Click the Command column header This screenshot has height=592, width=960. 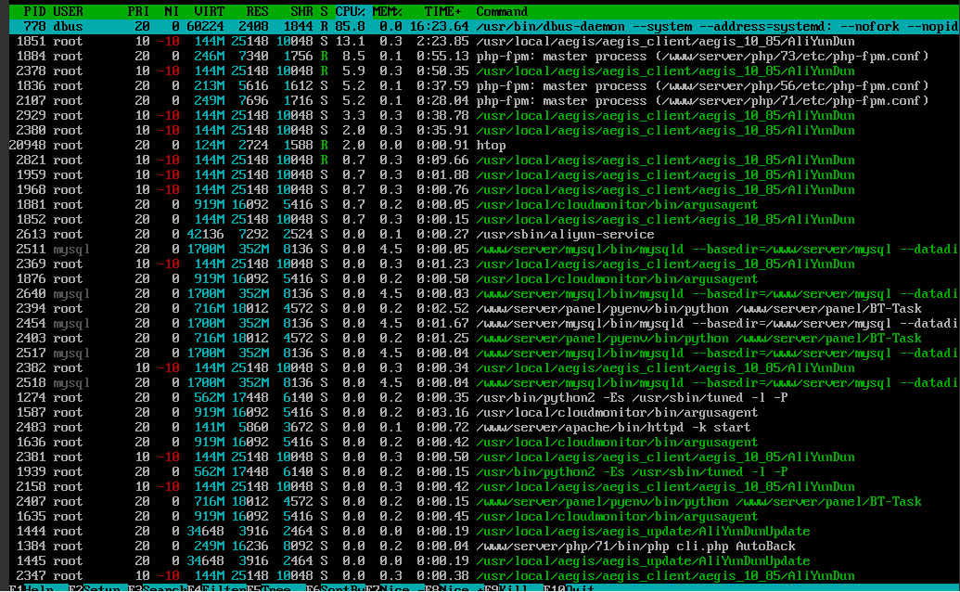point(502,11)
